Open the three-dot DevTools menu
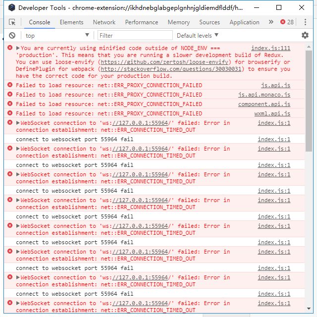This screenshot has height=317, width=317. 305,22
